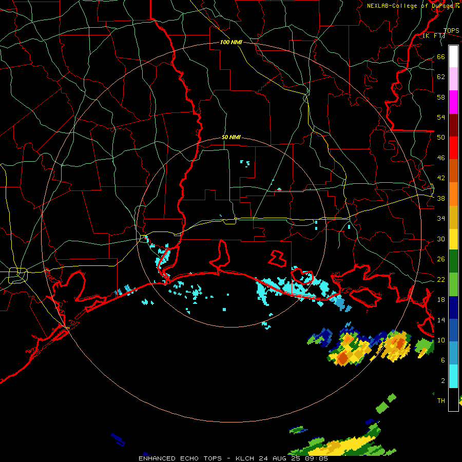Click the orange echo core offshore southeast

coord(343,358)
